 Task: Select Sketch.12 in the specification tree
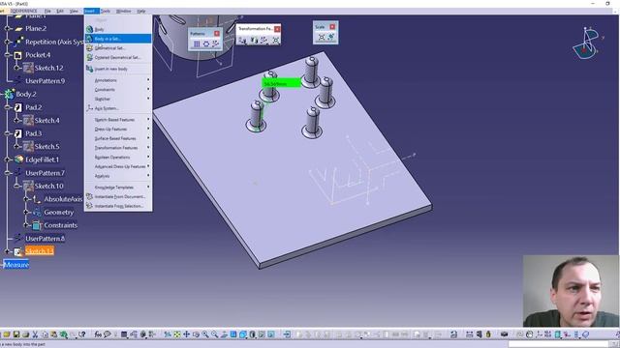(48, 68)
